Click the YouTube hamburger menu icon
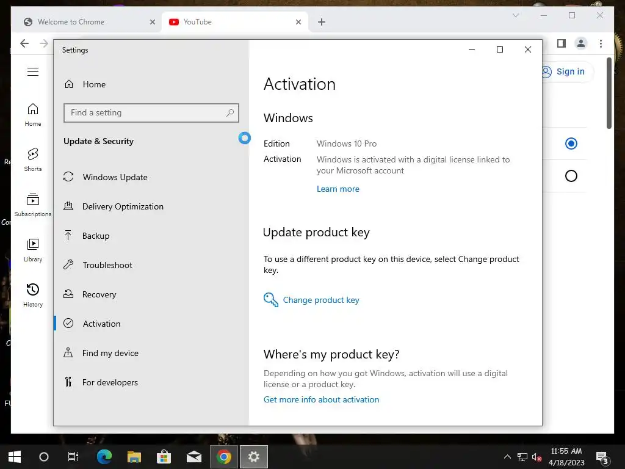 [33, 72]
